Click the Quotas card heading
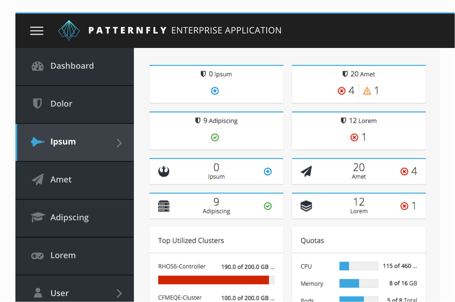455x302 pixels. [312, 241]
